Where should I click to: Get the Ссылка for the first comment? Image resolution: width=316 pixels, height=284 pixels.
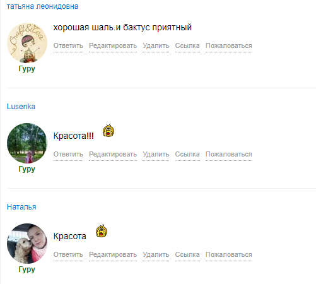point(187,45)
